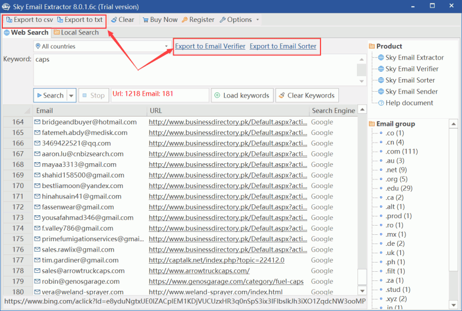The width and height of the screenshot is (462, 311).
Task: Open Buy Now from the toolbar
Action: click(x=160, y=20)
